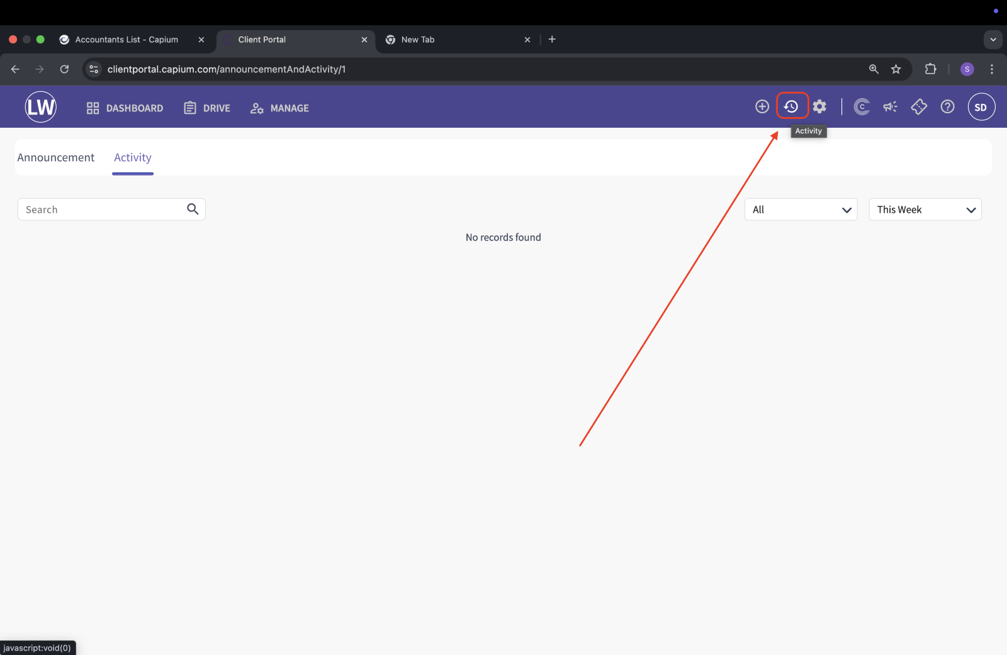Click the Chrome zoom magnifier icon

point(874,69)
